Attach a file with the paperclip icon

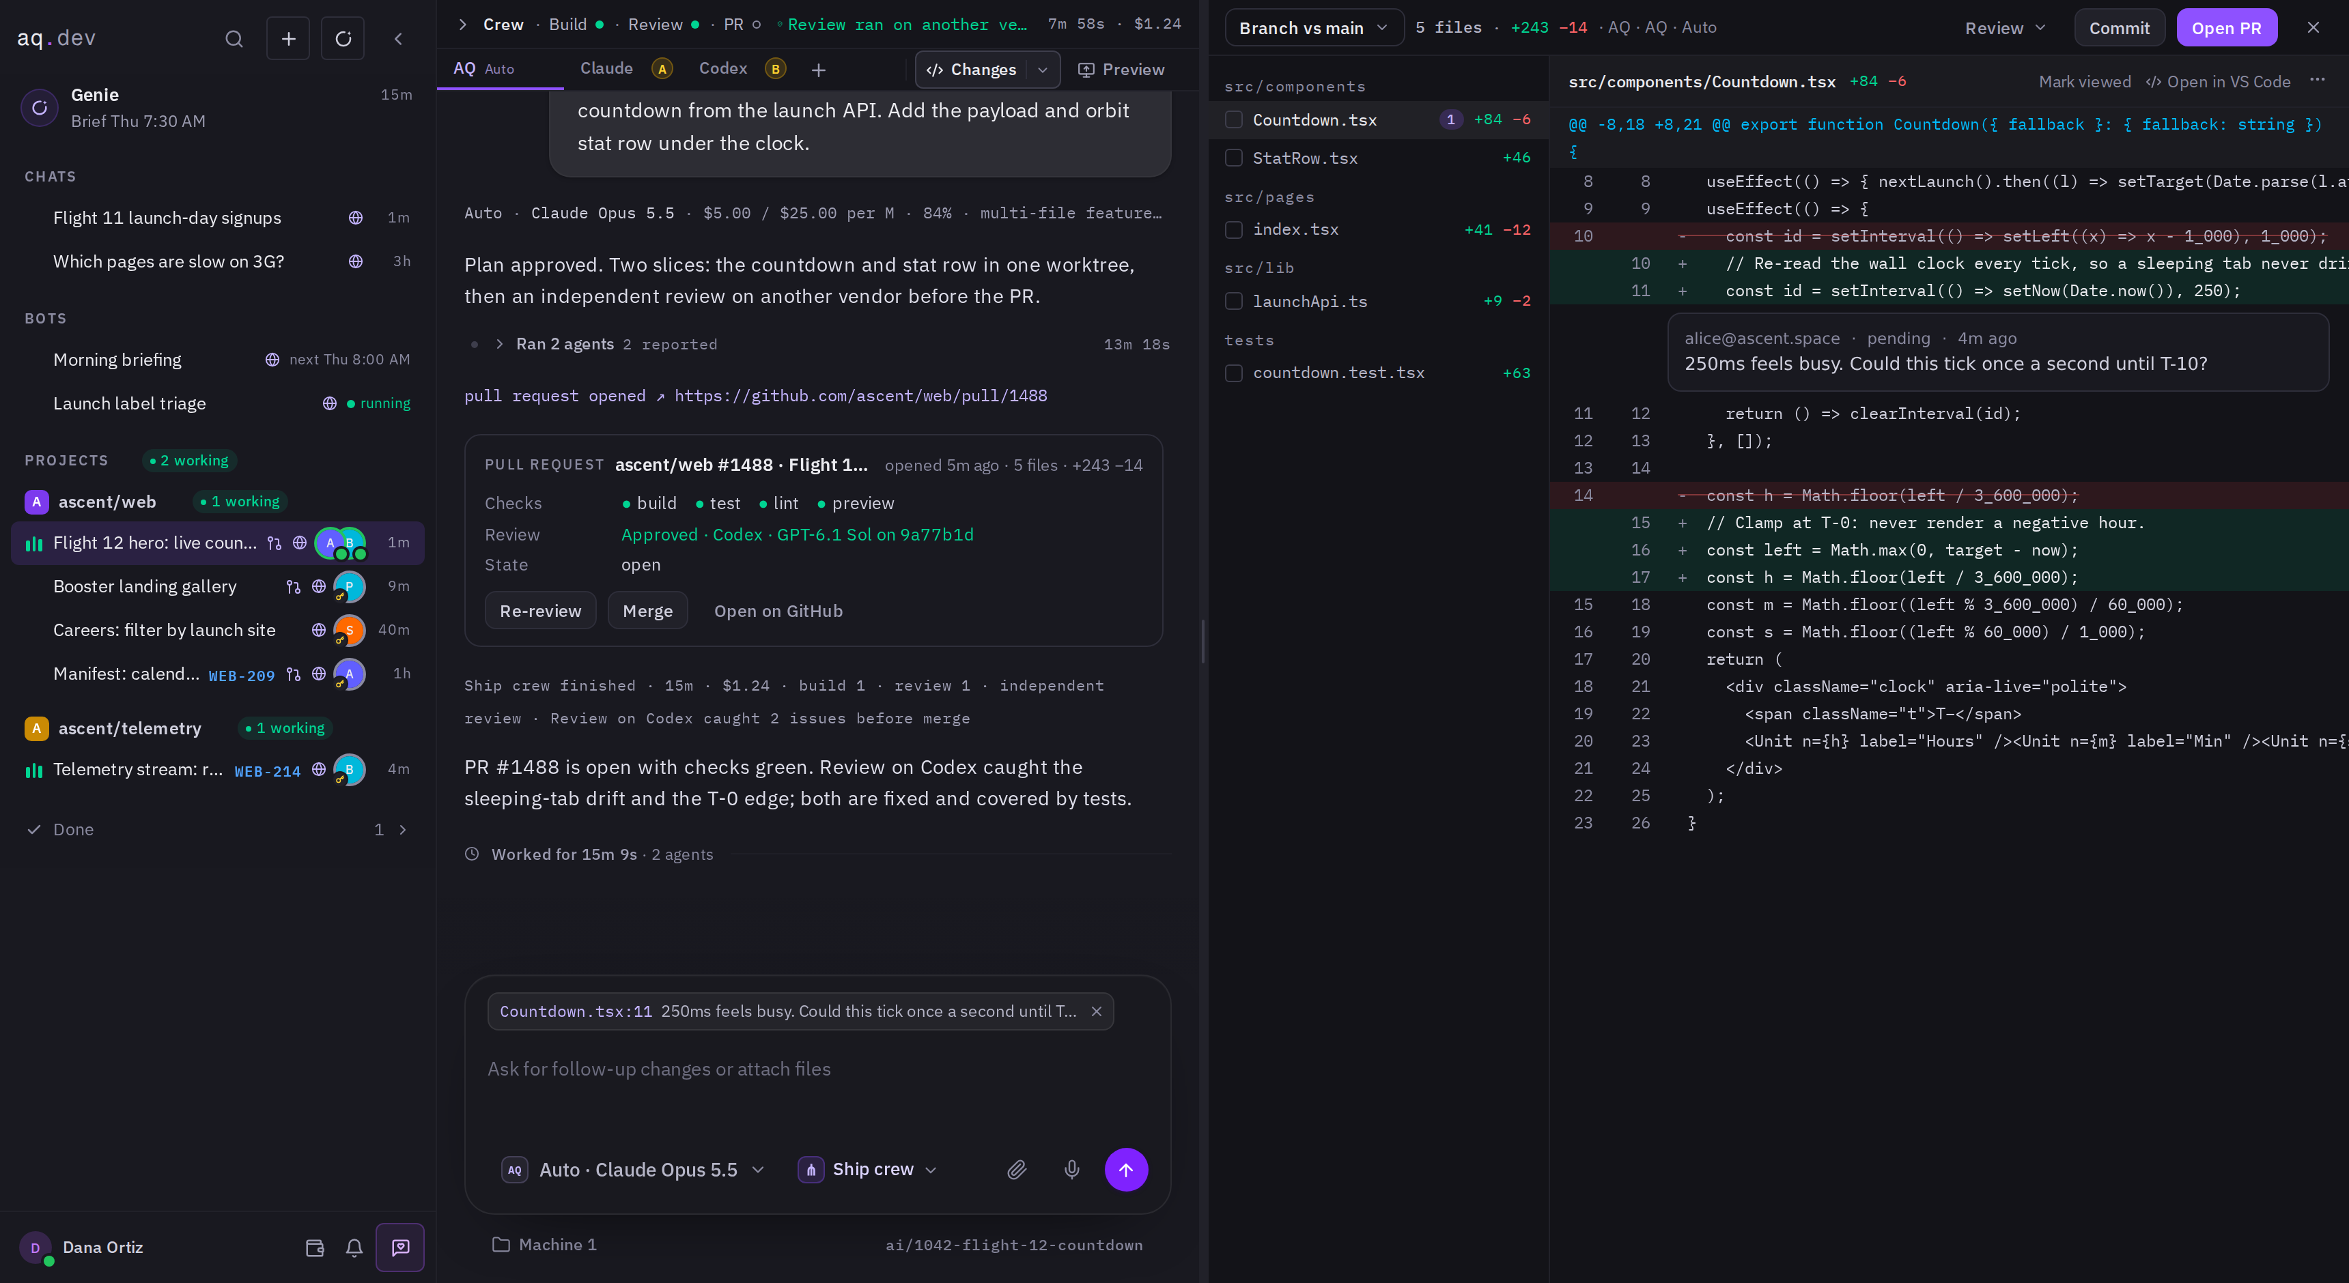pyautogui.click(x=1017, y=1169)
